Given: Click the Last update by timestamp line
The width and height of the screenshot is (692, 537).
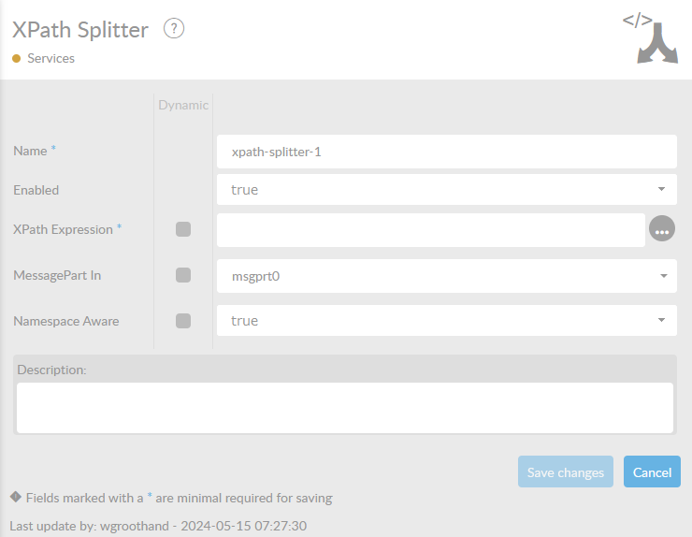Looking at the screenshot, I should [x=158, y=526].
